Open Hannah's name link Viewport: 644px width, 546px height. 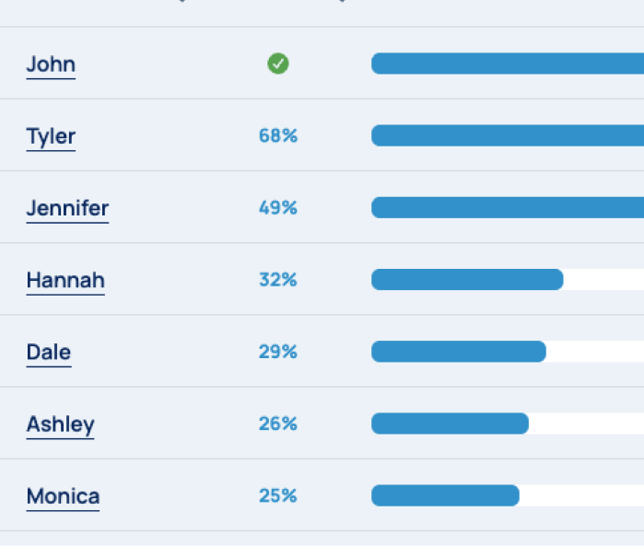tap(65, 281)
